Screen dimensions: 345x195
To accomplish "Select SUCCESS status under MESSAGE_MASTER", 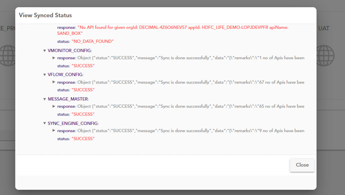I will 83,114.
